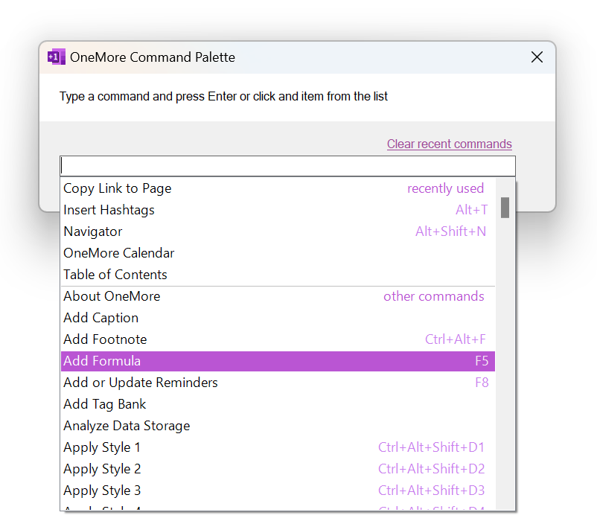Choose the Add Caption command
This screenshot has height=524, width=597.
click(x=100, y=318)
